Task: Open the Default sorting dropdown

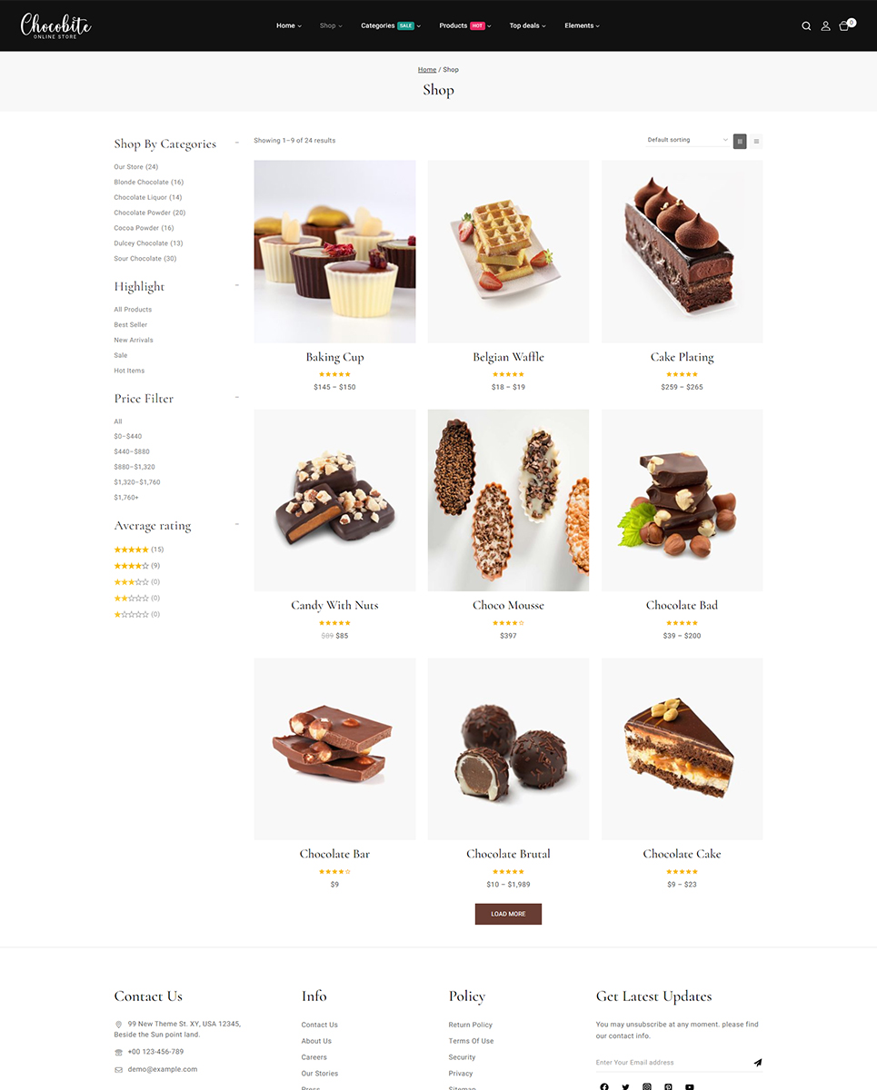Action: [x=687, y=140]
